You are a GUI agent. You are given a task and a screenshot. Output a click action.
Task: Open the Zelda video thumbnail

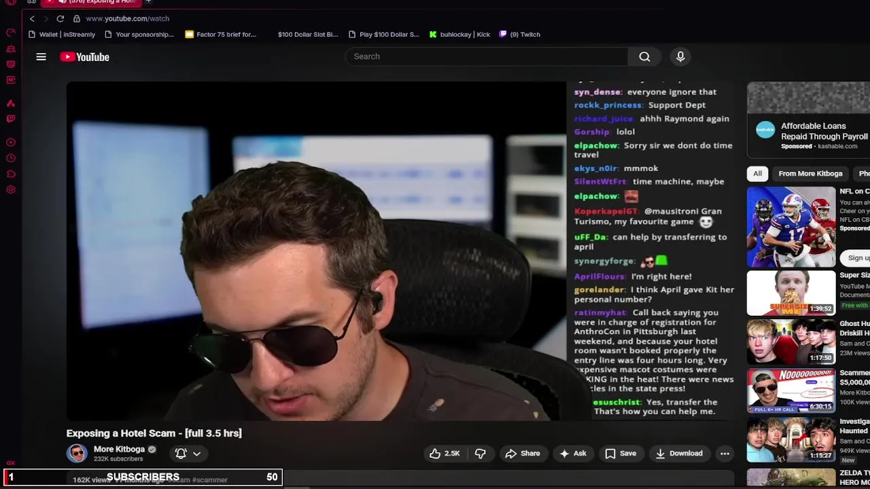point(791,477)
